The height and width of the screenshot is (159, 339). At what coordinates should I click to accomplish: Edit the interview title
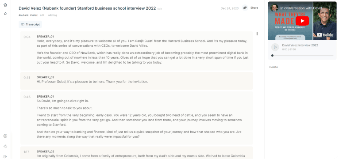(x=160, y=9)
